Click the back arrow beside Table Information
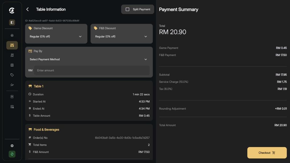The width and height of the screenshot is (290, 163). coord(27,9)
